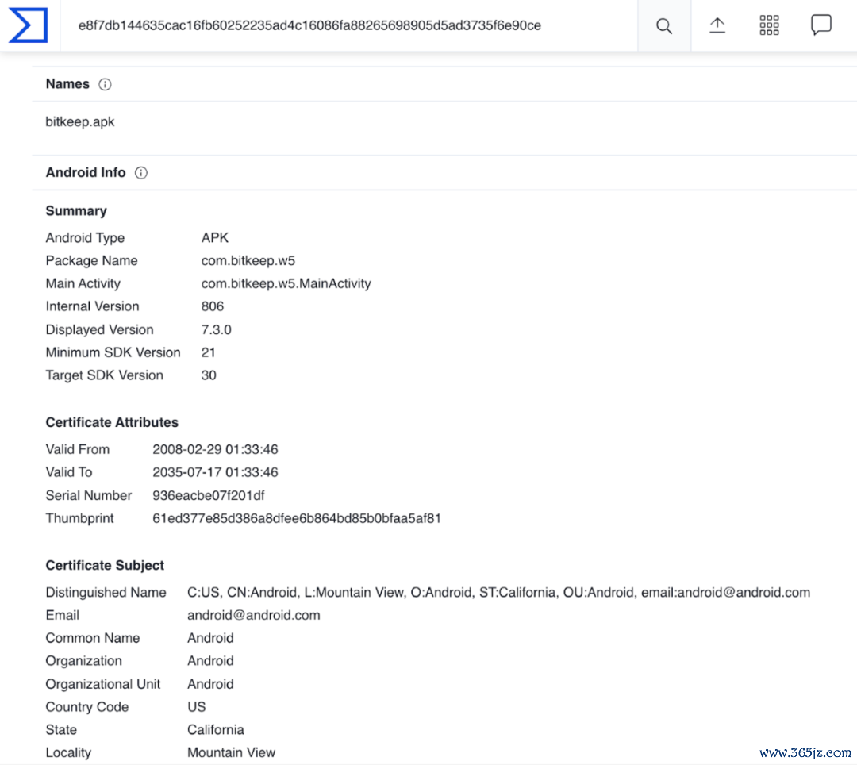Viewport: 857px width, 765px height.
Task: Click the Email row's android@android.com value
Action: tap(253, 615)
